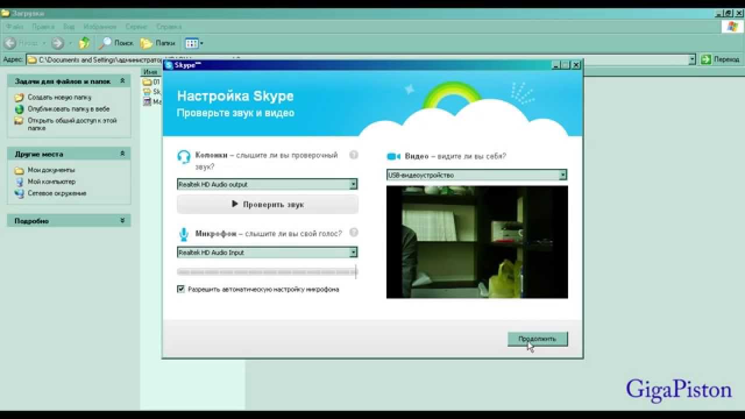Open the Избранное menu in Explorer
Image resolution: width=745 pixels, height=419 pixels.
pos(100,27)
